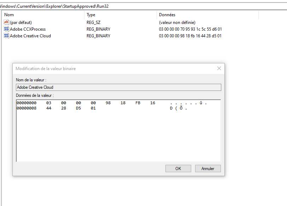The width and height of the screenshot is (287, 206).
Task: Click the 'D ( Õ .' ASCII text
Action: coord(178,108)
